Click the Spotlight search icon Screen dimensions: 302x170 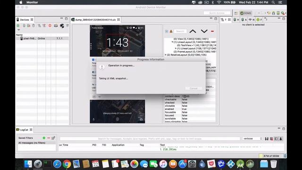pos(273,2)
